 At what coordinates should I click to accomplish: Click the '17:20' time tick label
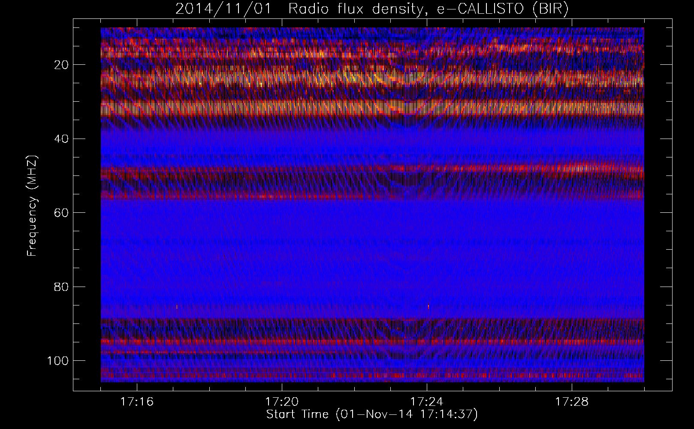point(282,402)
